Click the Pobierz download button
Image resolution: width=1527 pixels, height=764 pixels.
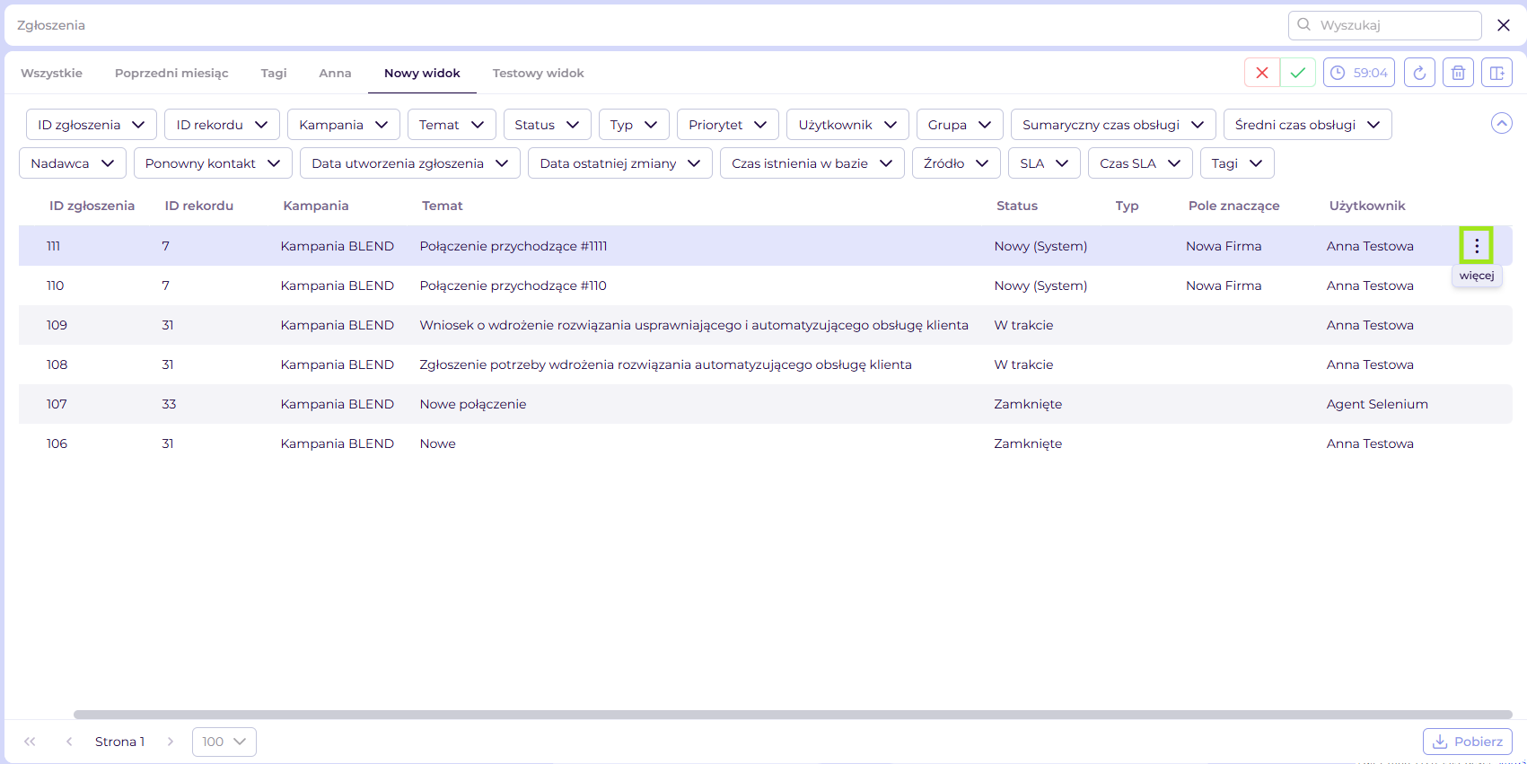pyautogui.click(x=1467, y=742)
